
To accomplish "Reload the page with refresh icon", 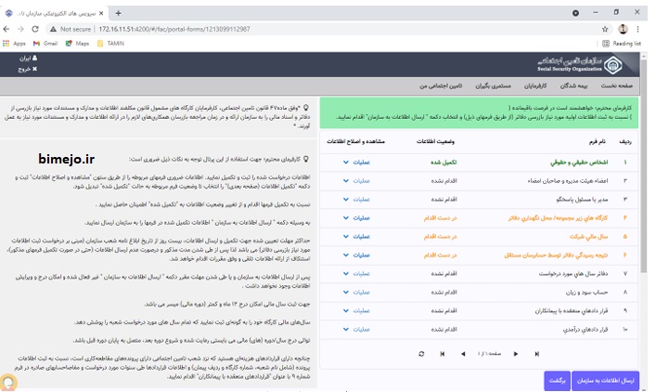I will [x=35, y=29].
